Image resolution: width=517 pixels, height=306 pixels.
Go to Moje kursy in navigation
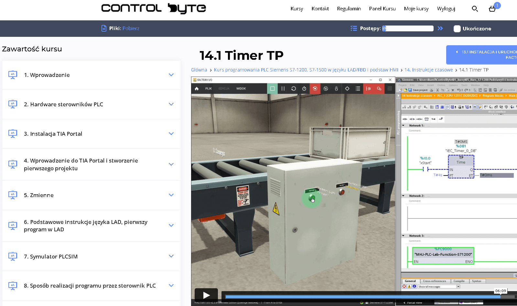[416, 9]
